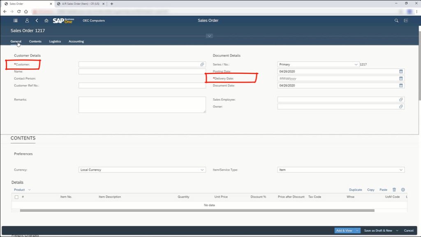Click Save as Draft & New
The height and width of the screenshot is (237, 421).
[x=378, y=230]
